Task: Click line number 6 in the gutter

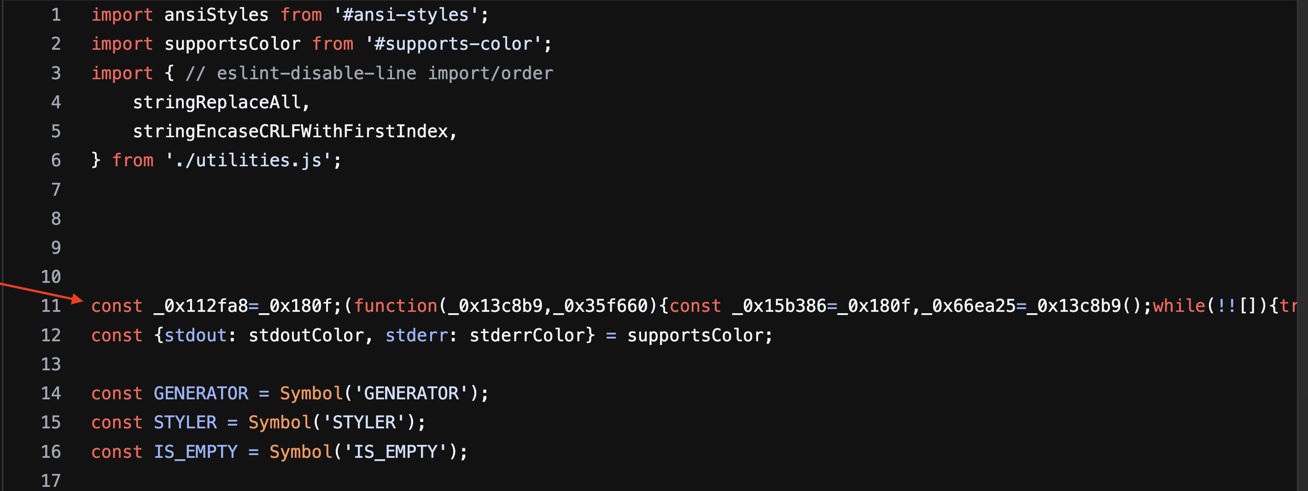Action: [x=56, y=160]
